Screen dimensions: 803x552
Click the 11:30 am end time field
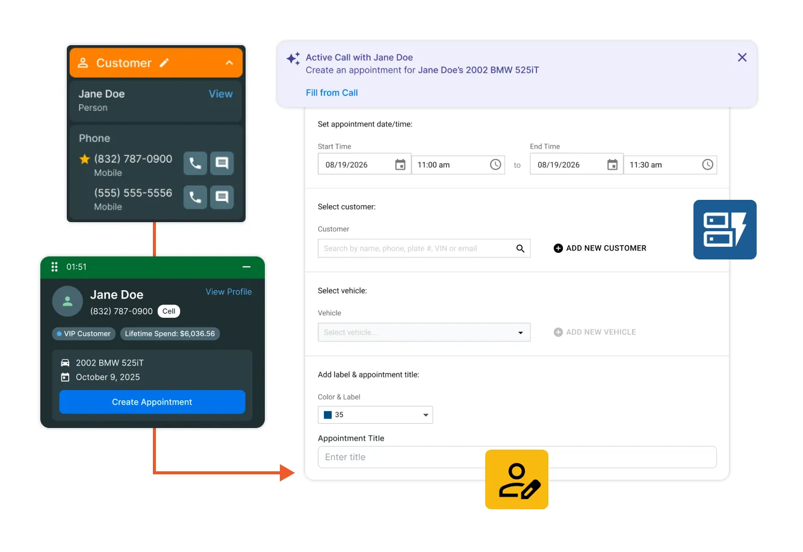670,164
